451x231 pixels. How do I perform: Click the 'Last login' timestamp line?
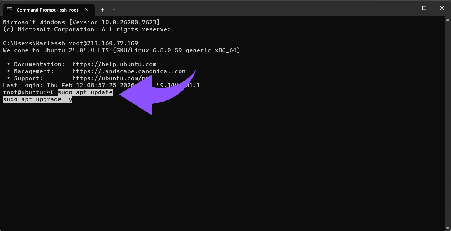point(61,85)
